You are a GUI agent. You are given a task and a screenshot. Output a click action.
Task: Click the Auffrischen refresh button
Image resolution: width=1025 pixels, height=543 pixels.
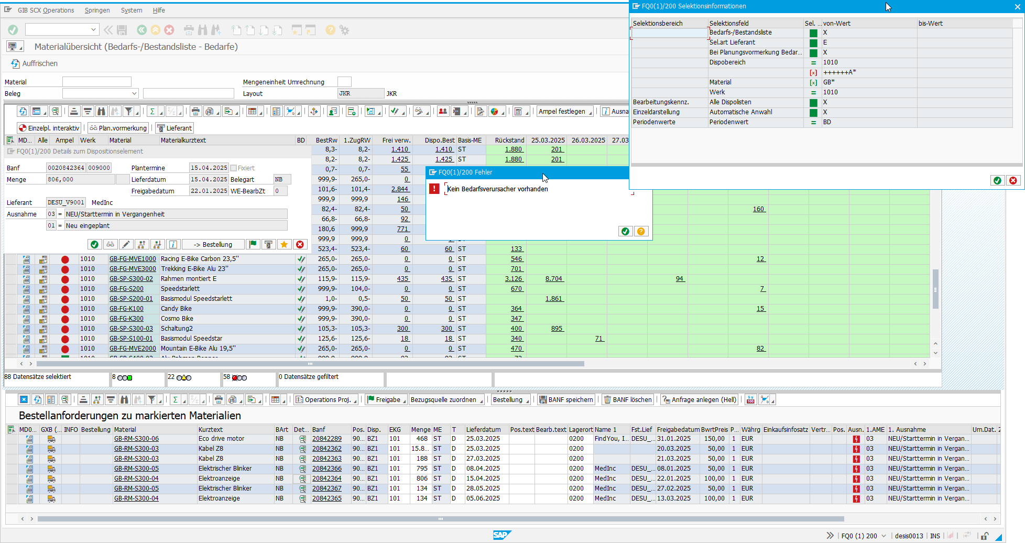tap(35, 63)
